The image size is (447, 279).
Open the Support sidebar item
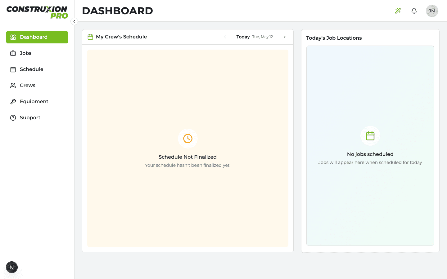pyautogui.click(x=37, y=118)
